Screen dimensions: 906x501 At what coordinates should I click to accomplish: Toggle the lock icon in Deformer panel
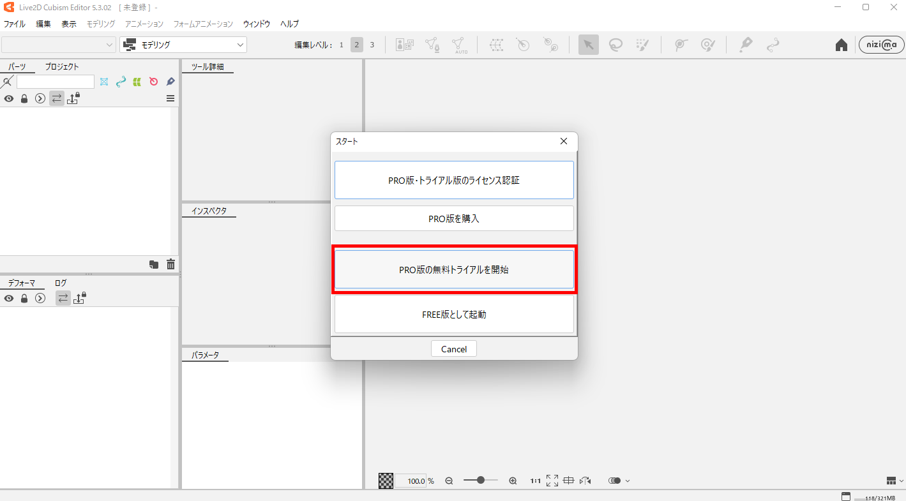tap(24, 298)
